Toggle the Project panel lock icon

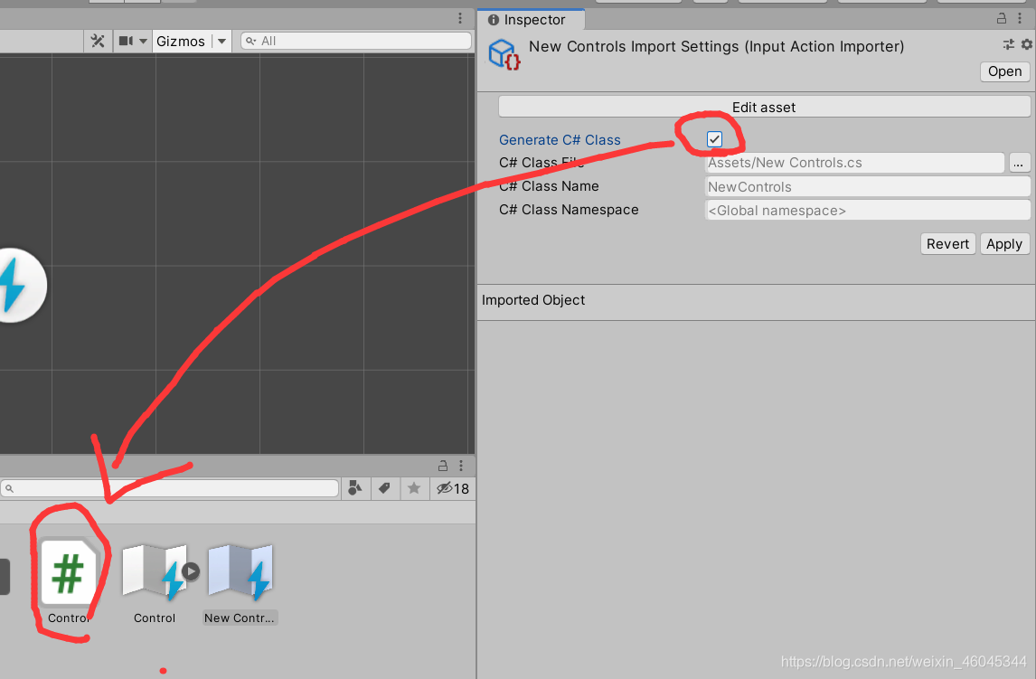[x=443, y=466]
